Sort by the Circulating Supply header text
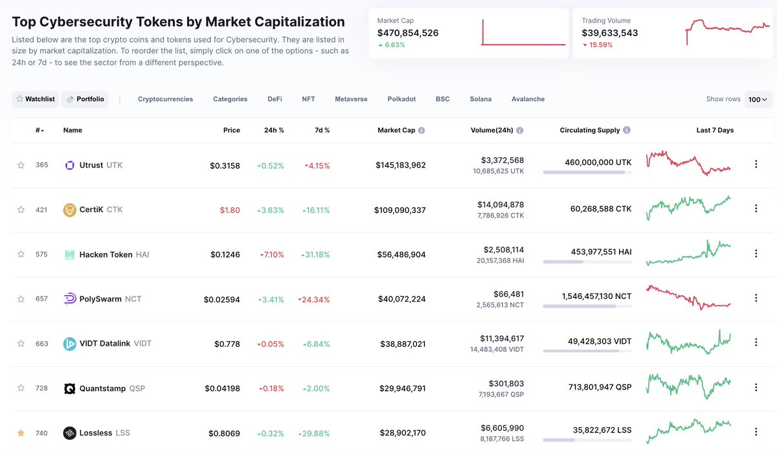This screenshot has height=455, width=777. point(590,130)
